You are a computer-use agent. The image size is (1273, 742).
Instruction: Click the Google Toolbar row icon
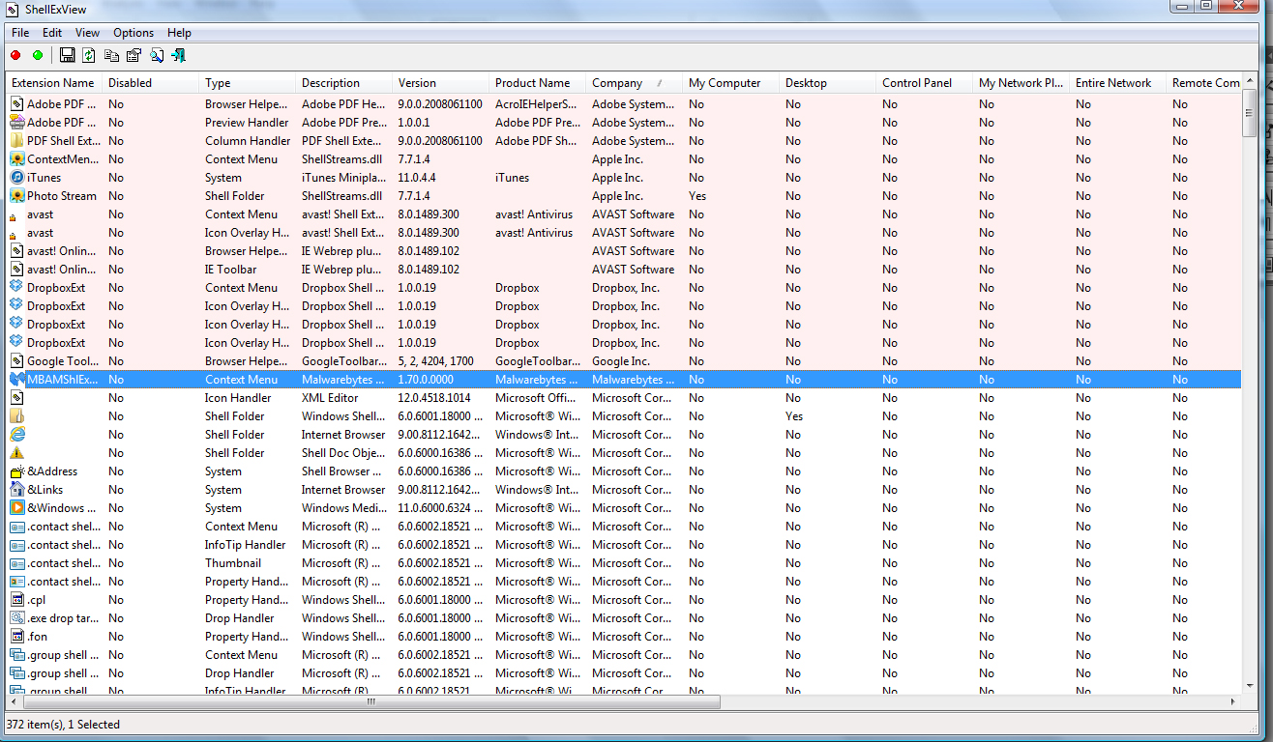17,361
